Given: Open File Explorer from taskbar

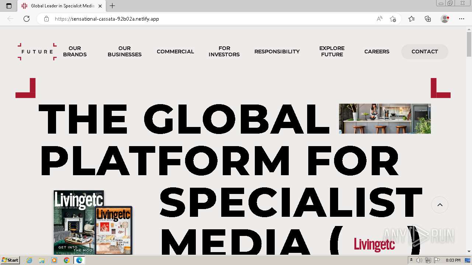Looking at the screenshot, I should pyautogui.click(x=42, y=260).
